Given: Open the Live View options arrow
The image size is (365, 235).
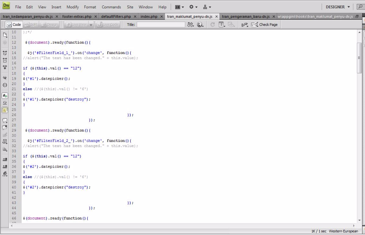Looking at the screenshot, I should 91,24.
